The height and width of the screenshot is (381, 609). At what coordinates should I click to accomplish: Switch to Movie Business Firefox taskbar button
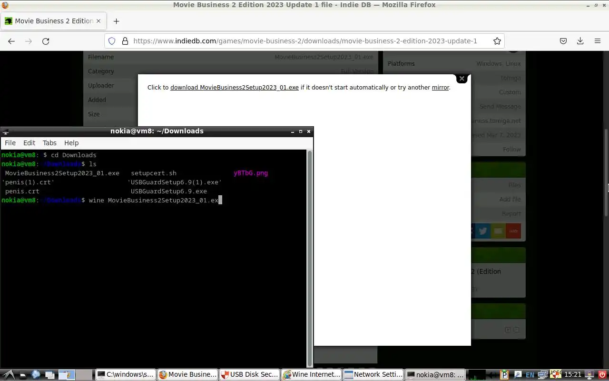(x=187, y=375)
